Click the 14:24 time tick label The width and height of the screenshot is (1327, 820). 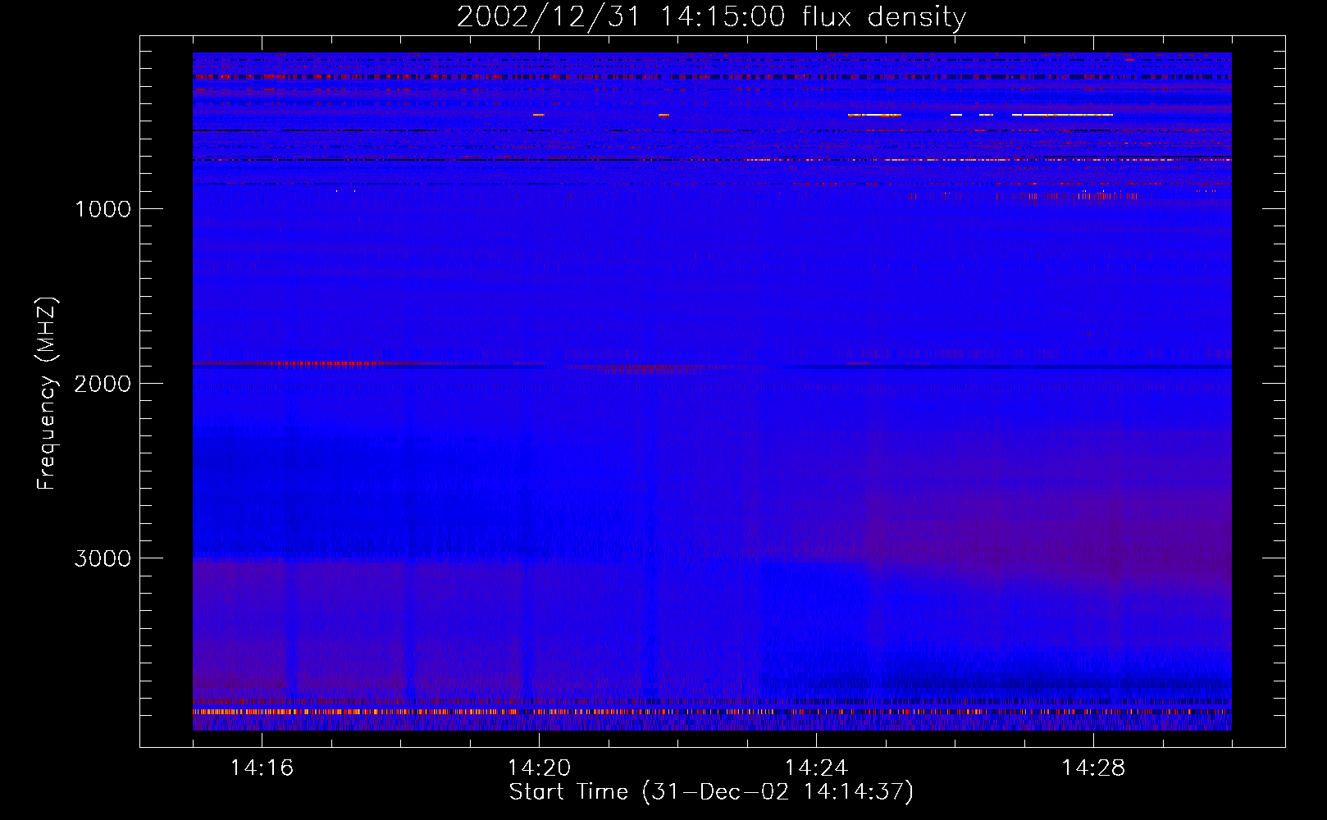pyautogui.click(x=816, y=768)
